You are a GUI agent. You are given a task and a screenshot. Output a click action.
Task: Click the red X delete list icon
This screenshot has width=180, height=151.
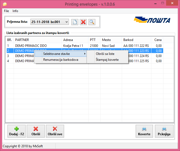pyautogui.click(x=83, y=22)
